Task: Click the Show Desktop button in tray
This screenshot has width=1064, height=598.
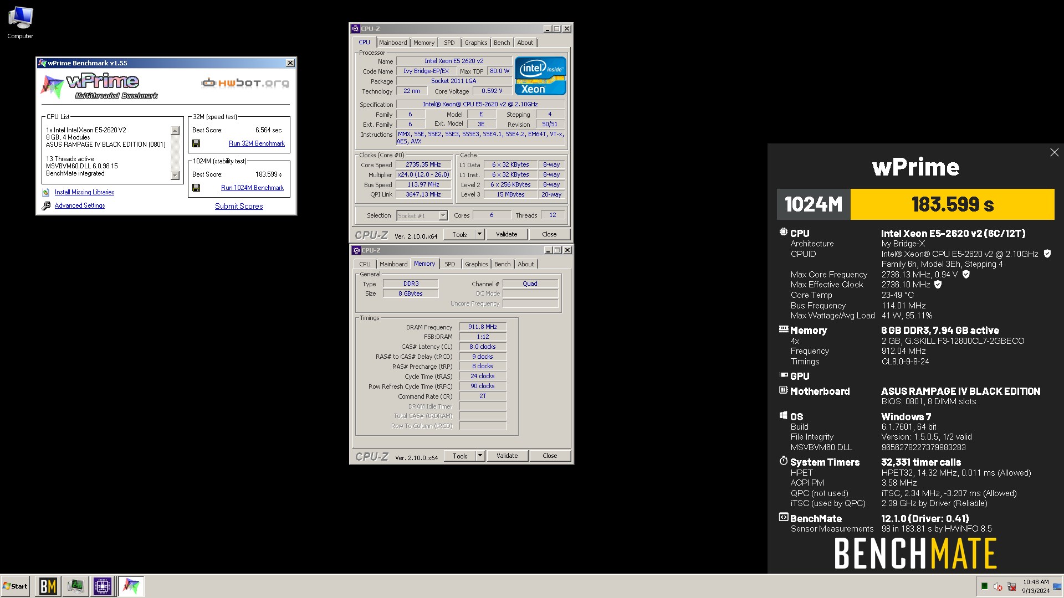Action: pyautogui.click(x=1058, y=586)
